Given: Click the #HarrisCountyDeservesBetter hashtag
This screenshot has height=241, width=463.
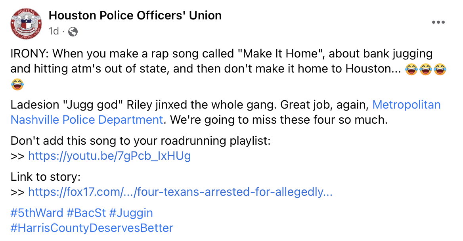Looking at the screenshot, I should (x=92, y=228).
